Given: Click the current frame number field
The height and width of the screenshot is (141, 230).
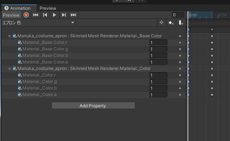Looking at the screenshot, I should 178,15.
